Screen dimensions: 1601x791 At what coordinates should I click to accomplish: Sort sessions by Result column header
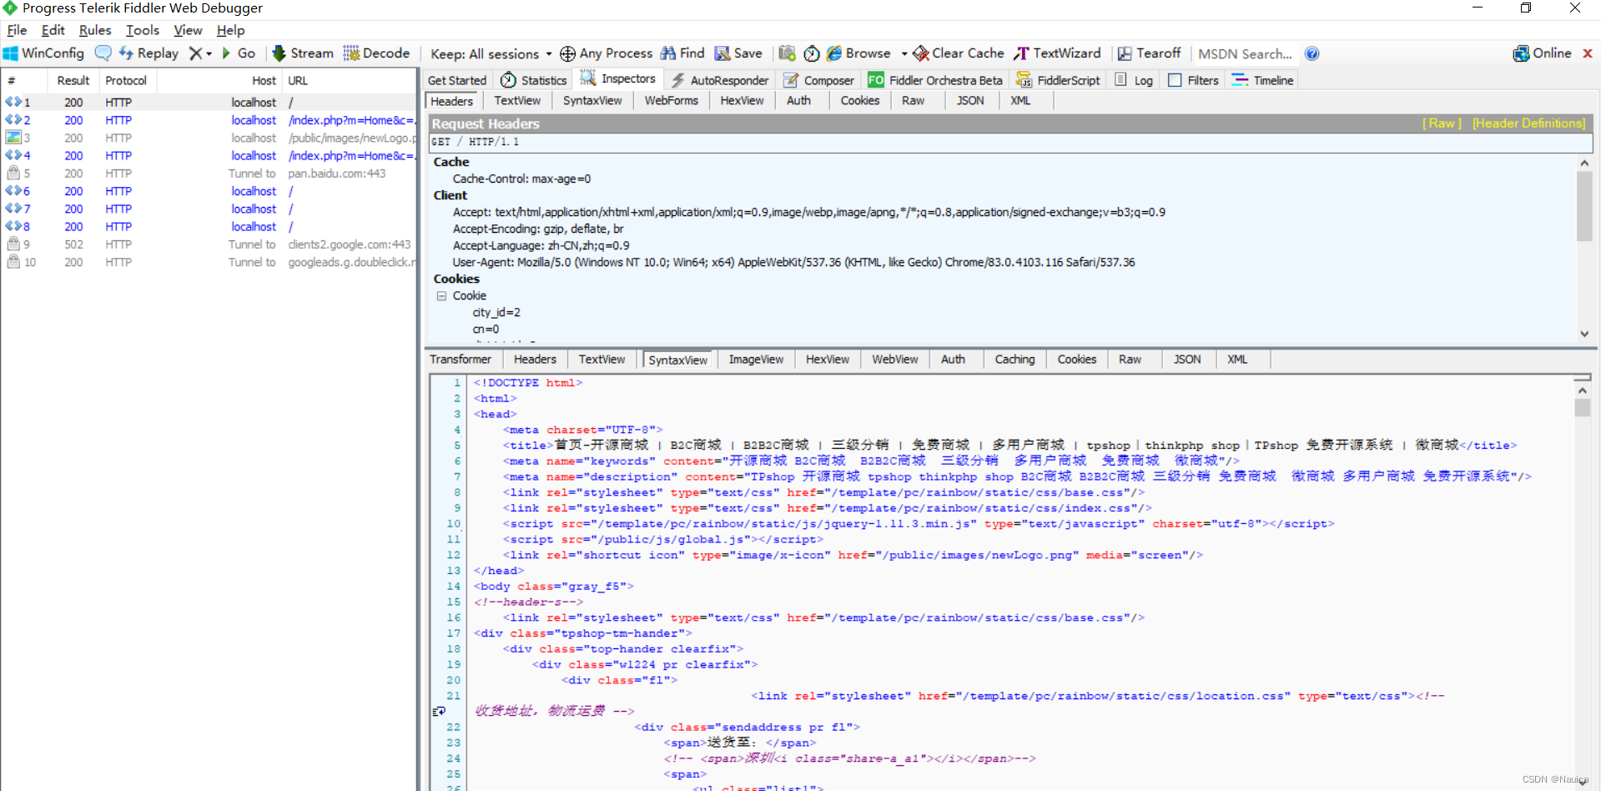[73, 81]
